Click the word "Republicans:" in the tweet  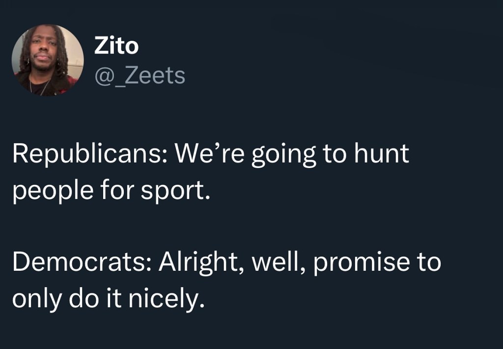[x=89, y=154]
